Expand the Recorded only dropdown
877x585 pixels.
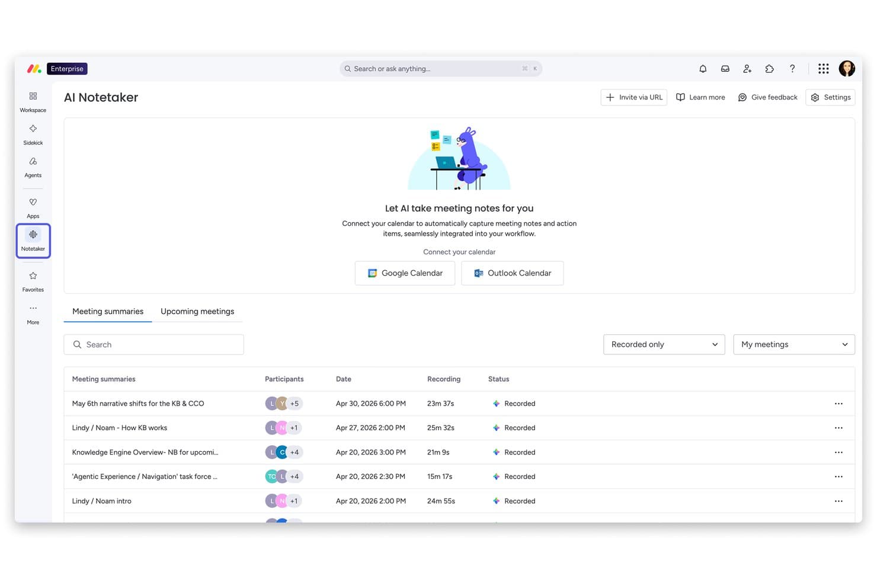point(664,344)
